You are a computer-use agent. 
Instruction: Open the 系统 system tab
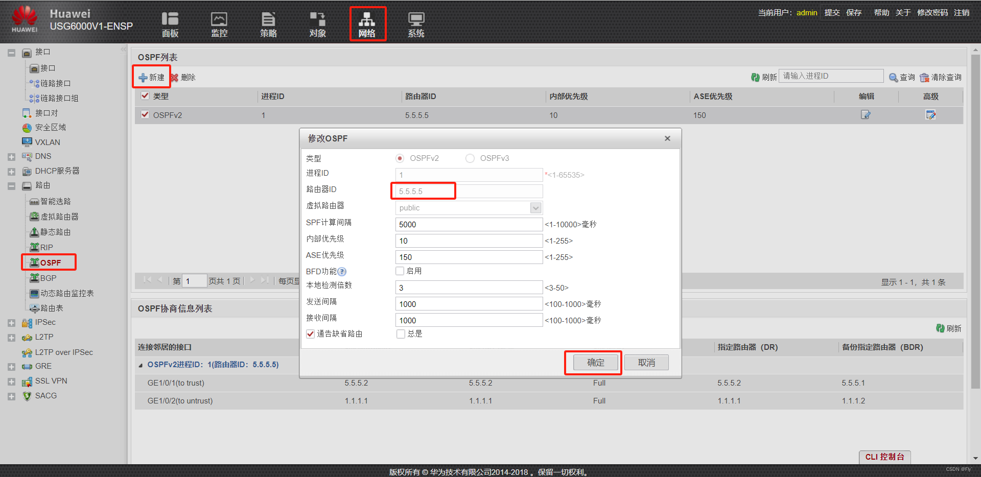pos(416,24)
